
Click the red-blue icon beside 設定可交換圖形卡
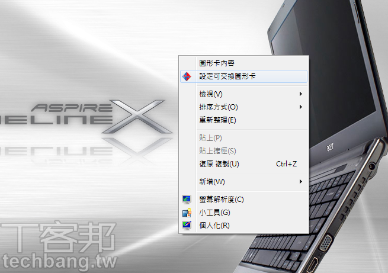point(187,76)
